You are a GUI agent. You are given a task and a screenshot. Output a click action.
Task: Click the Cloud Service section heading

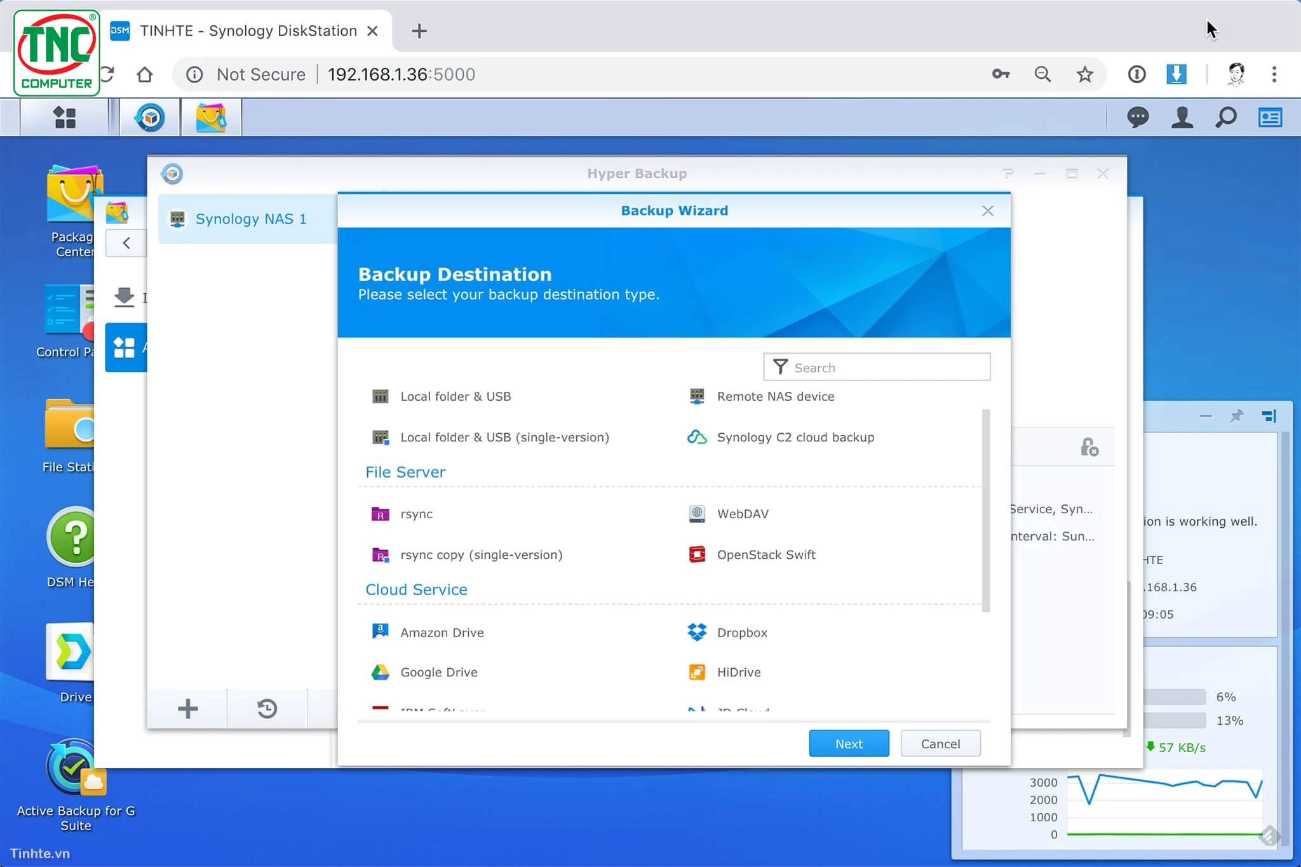(416, 589)
